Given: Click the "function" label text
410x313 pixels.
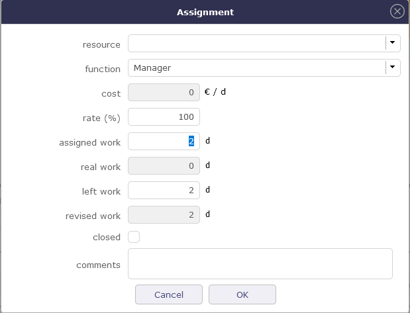Looking at the screenshot, I should click(103, 68).
